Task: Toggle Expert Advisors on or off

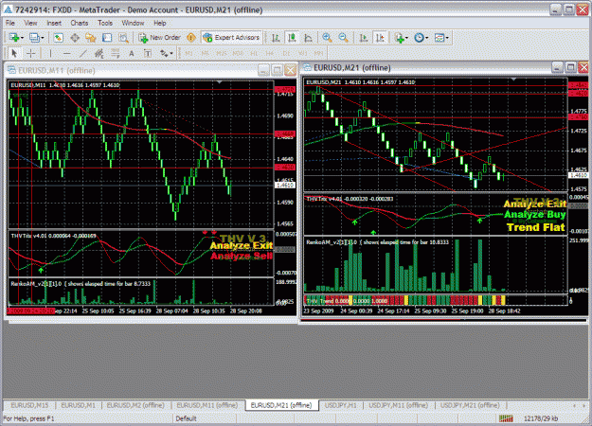Action: click(231, 38)
